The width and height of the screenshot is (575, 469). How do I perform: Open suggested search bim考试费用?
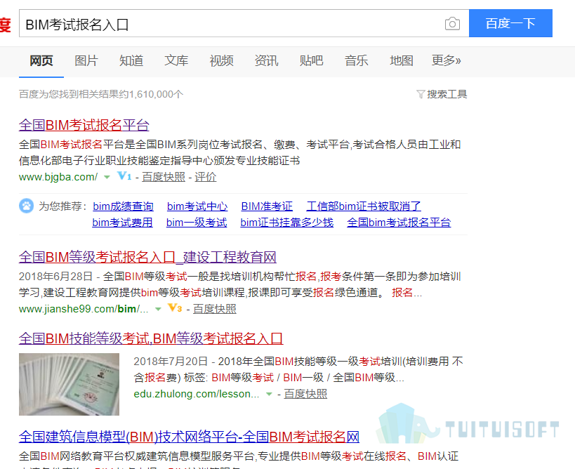[x=122, y=223]
